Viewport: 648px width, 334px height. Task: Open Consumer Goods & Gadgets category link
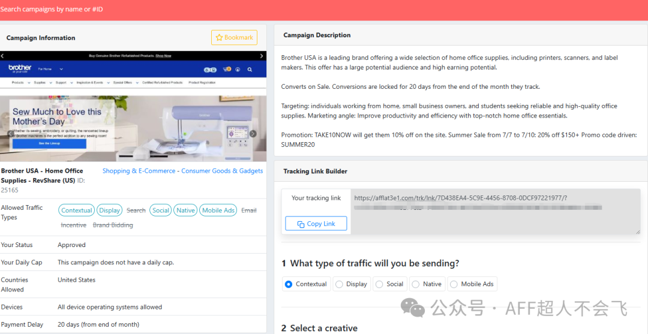click(223, 171)
